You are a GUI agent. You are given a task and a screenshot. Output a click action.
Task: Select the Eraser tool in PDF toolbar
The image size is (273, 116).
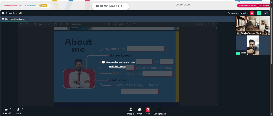(x=49, y=24)
